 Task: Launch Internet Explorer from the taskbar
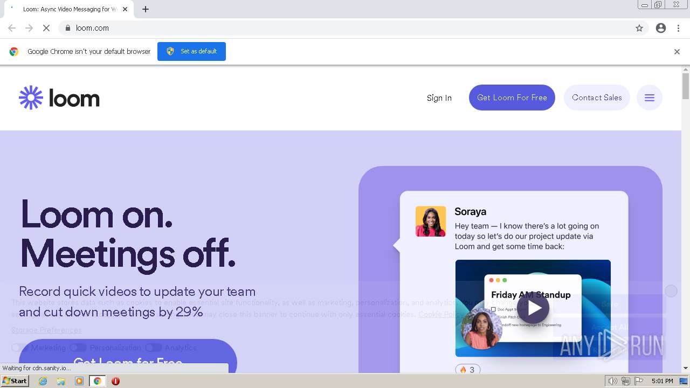pos(43,381)
